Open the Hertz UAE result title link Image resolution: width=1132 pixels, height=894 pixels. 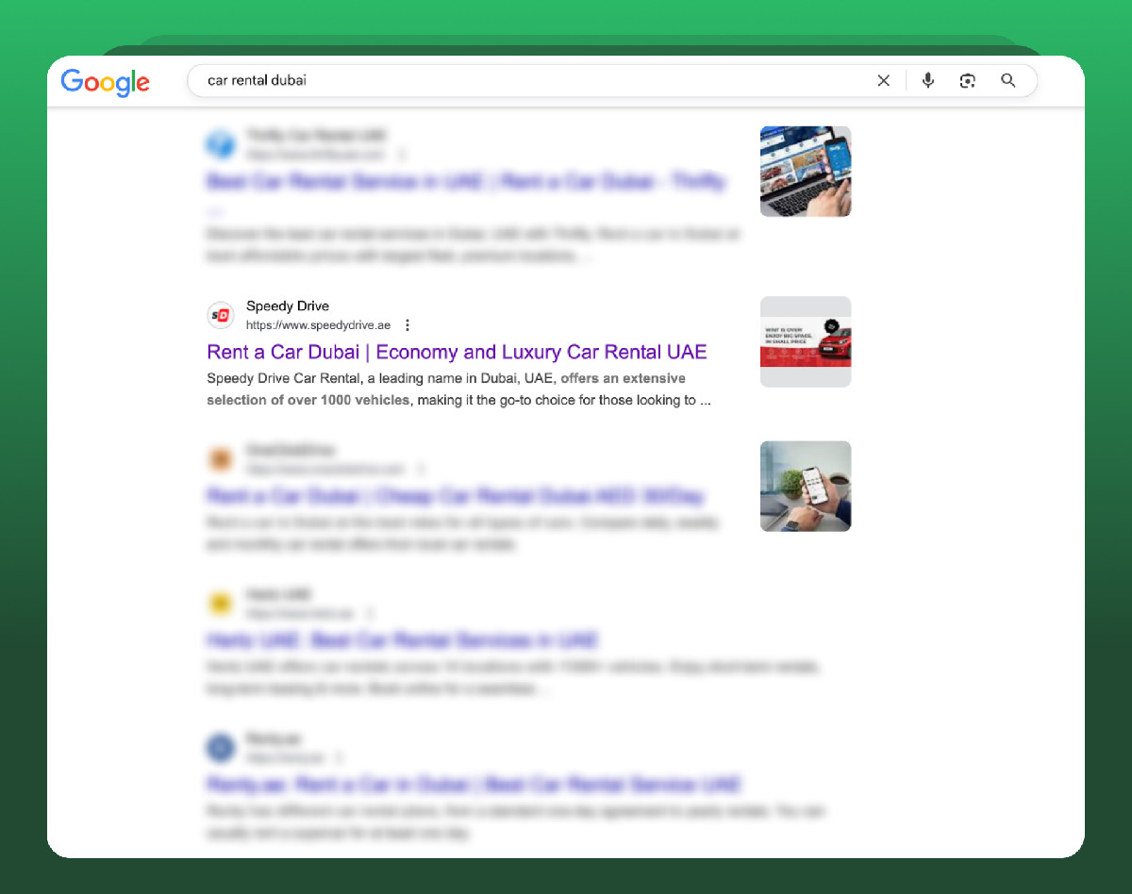click(x=402, y=640)
